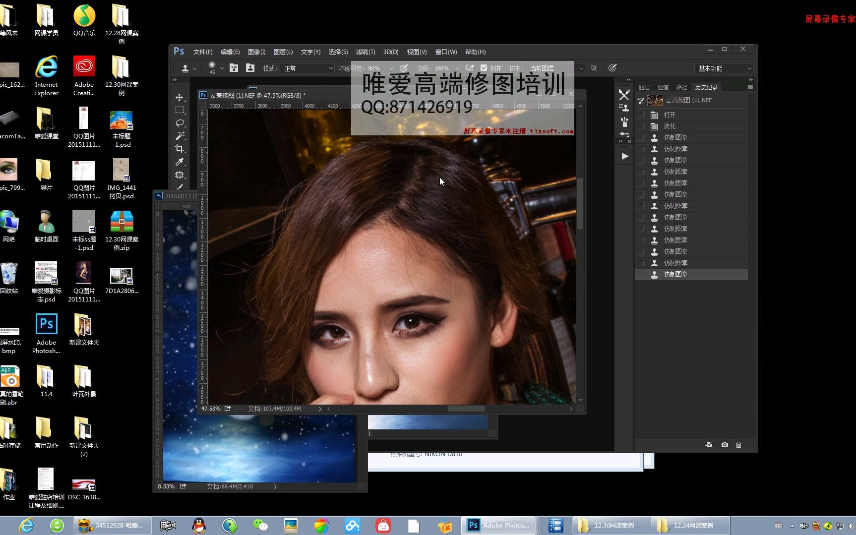Click the 47.53% zoom field
The width and height of the screenshot is (856, 535).
(211, 409)
